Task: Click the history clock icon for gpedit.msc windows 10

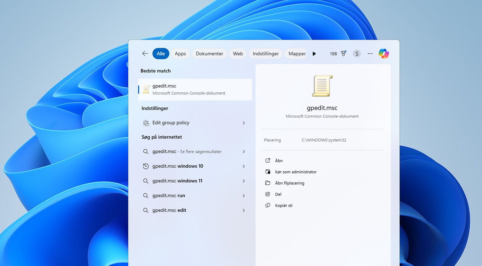Action: (x=146, y=166)
